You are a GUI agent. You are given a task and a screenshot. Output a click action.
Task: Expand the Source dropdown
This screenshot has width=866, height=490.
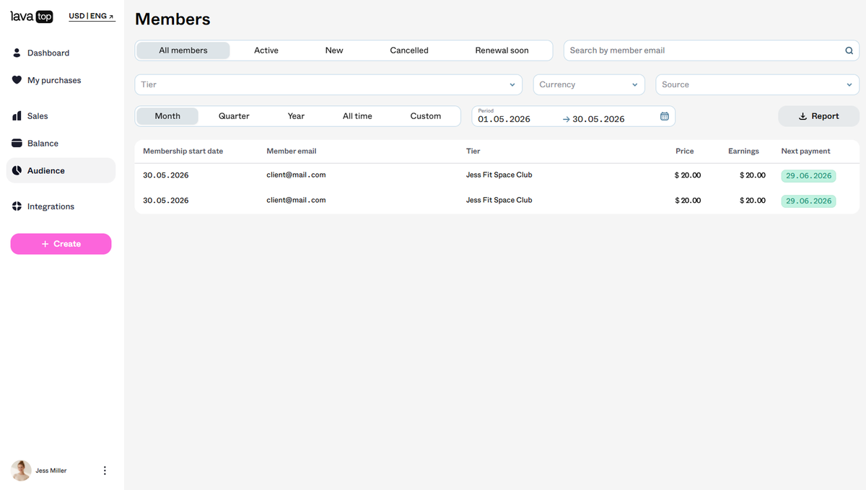tap(757, 84)
